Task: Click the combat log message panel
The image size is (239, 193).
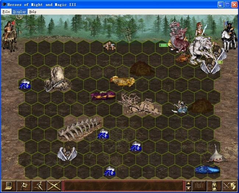Action: point(124,186)
